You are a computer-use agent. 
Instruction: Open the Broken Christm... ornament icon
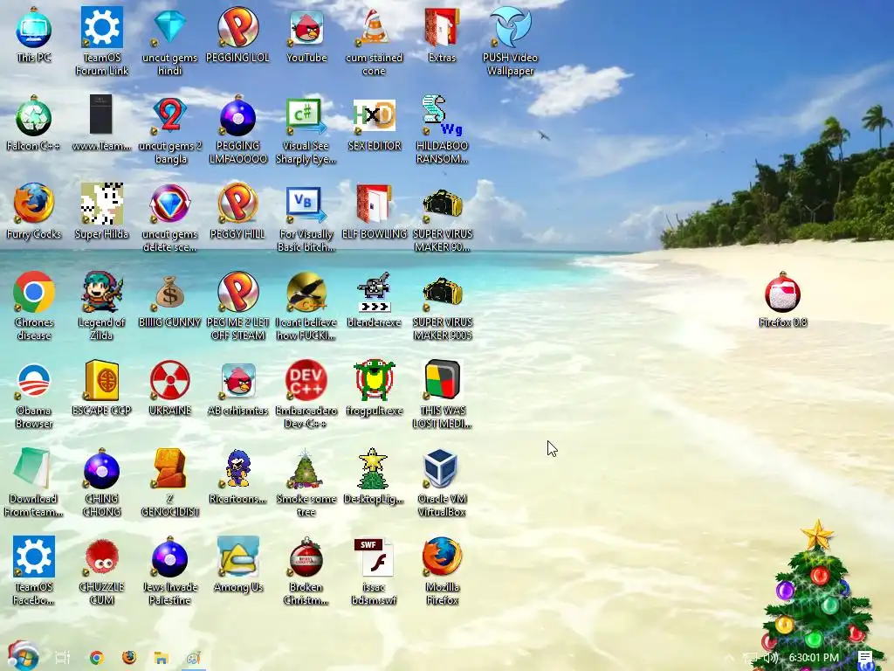[x=306, y=570]
